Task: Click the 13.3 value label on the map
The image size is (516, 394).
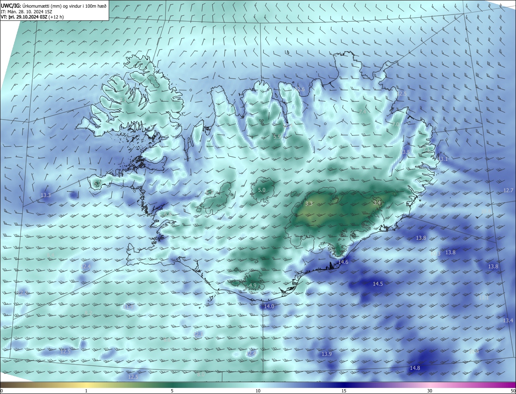Action: [46, 195]
